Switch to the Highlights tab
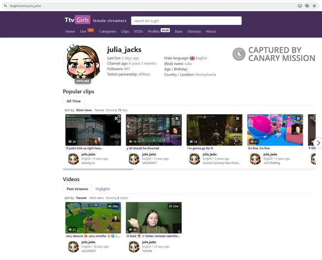322x260 pixels. coord(103,189)
